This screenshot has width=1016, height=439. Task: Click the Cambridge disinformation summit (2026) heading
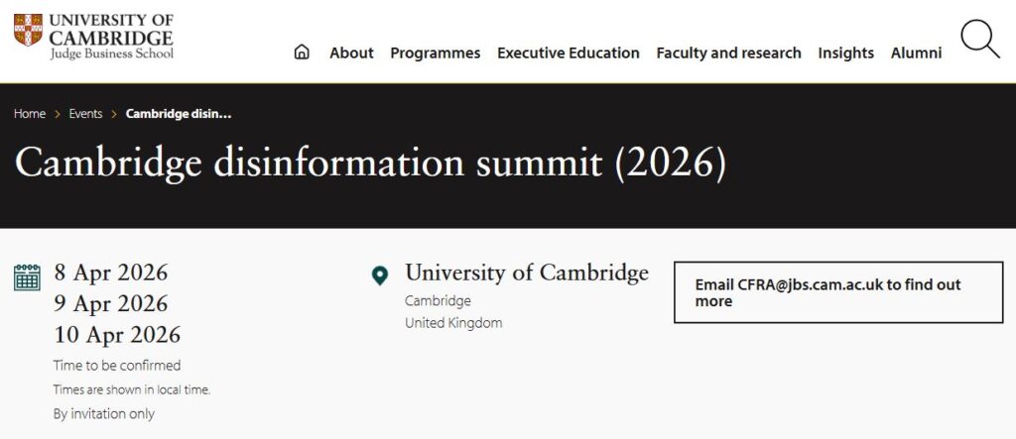coord(370,164)
